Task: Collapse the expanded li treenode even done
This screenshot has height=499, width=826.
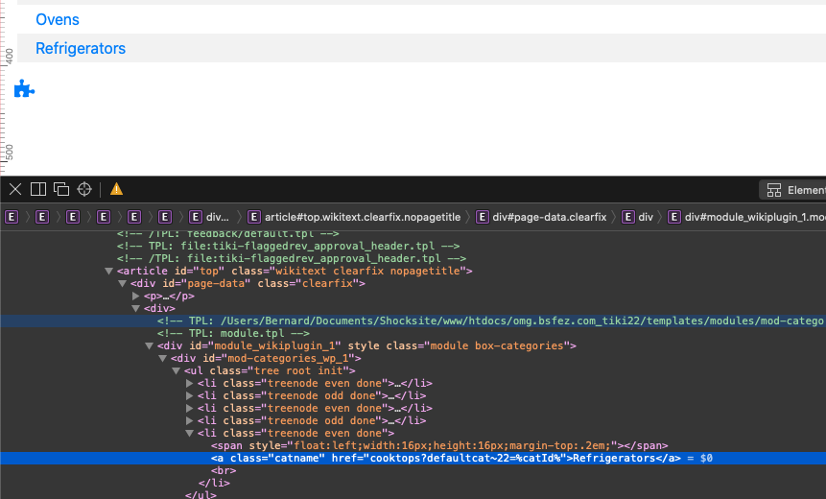Action: pos(190,434)
